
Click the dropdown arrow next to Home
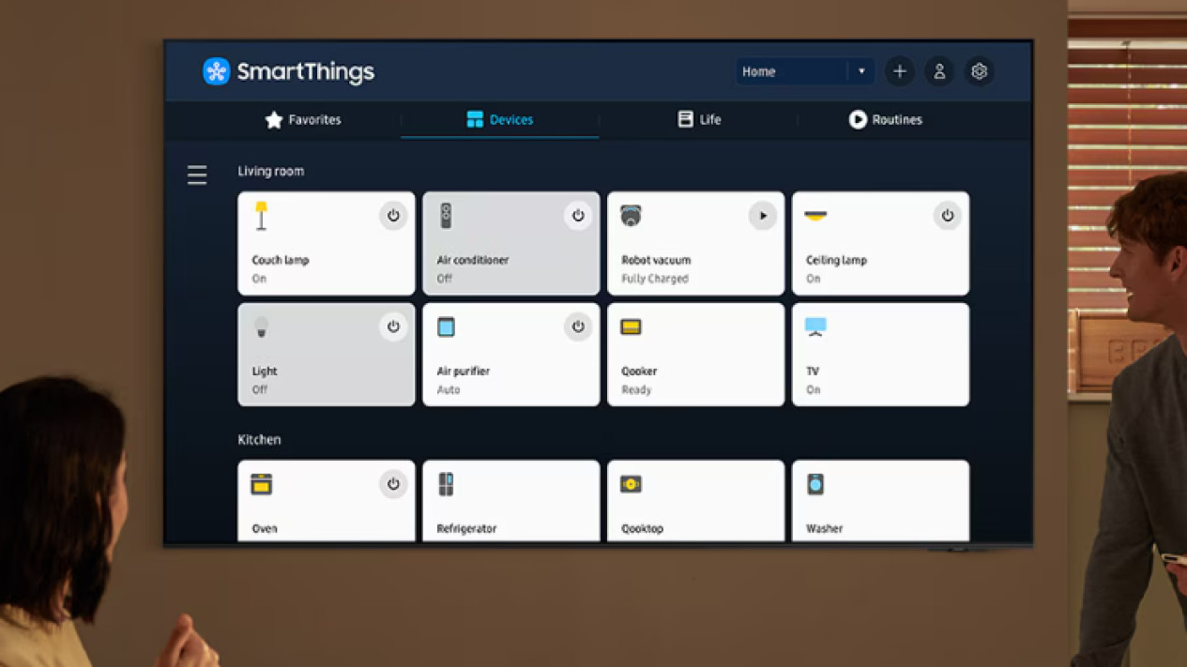pos(861,71)
